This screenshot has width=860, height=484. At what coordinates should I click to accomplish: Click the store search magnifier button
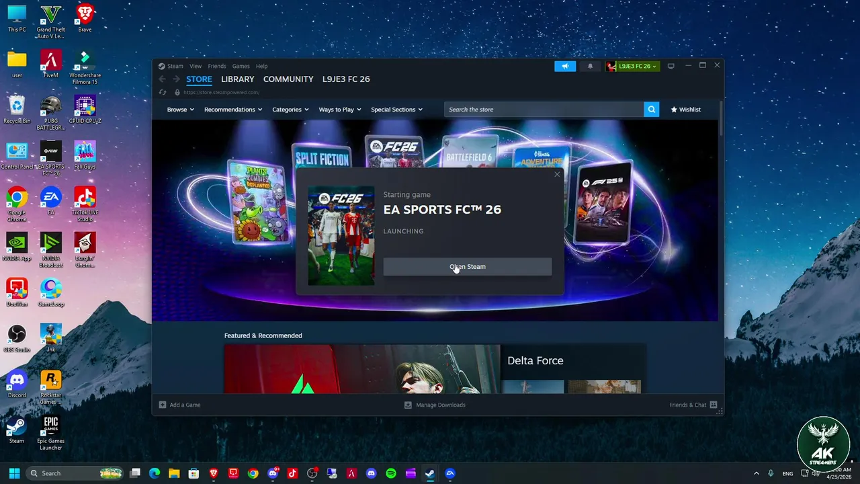pyautogui.click(x=651, y=110)
